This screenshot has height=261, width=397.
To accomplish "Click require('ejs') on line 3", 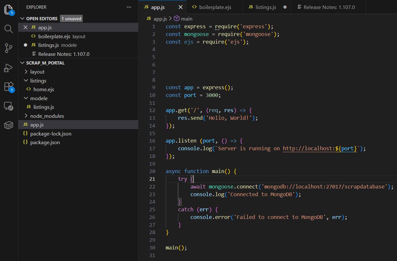I will tap(224, 42).
